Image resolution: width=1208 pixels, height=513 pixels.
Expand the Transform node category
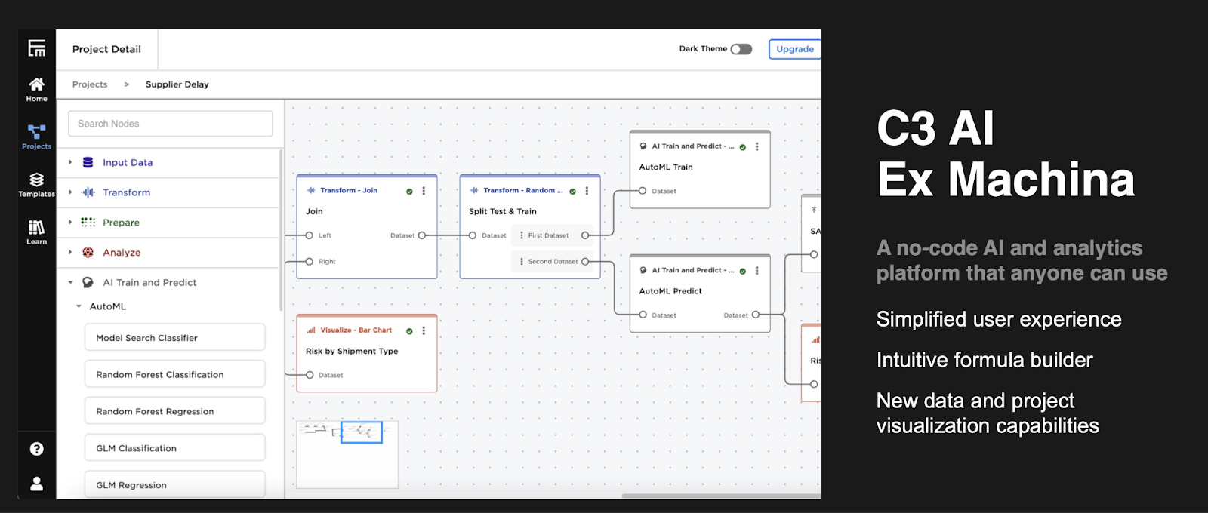point(71,192)
